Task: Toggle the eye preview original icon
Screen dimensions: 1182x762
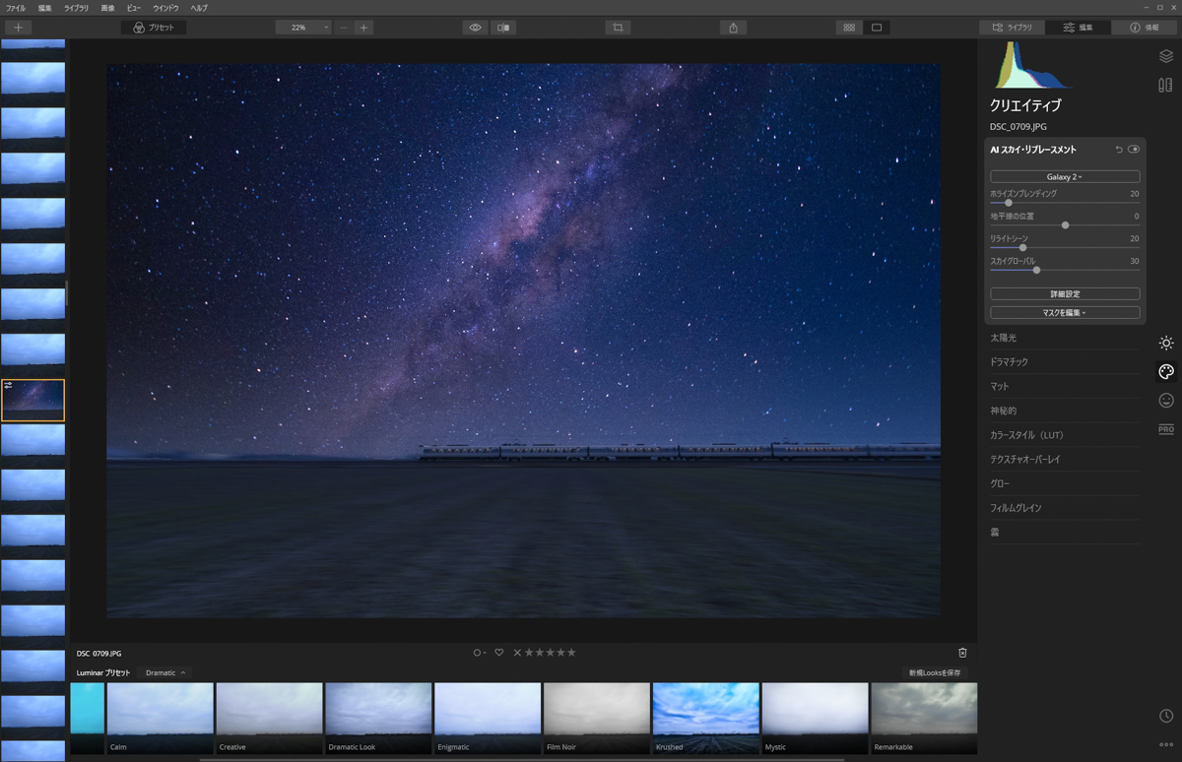Action: (476, 28)
